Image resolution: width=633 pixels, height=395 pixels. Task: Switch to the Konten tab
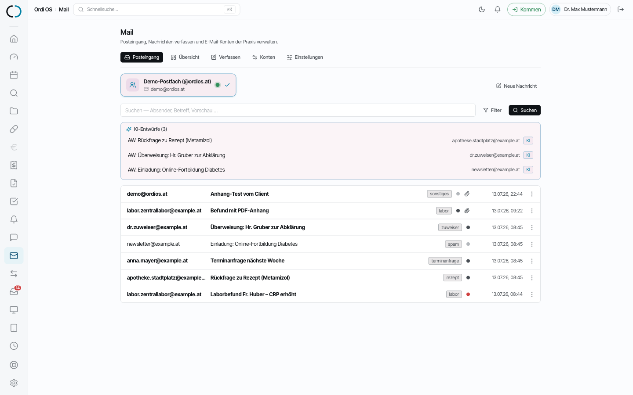coord(264,57)
